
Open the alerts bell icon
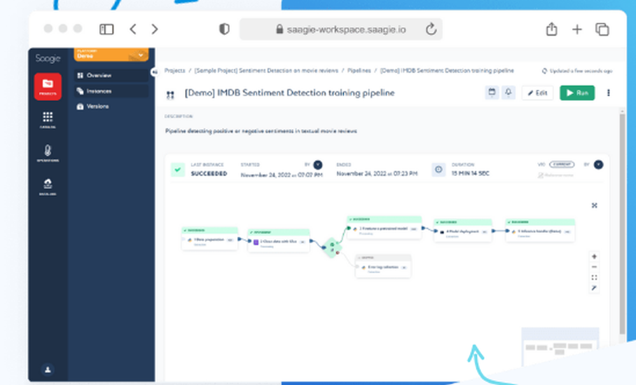[x=508, y=93]
